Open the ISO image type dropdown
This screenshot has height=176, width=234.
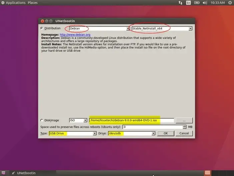pyautogui.click(x=78, y=120)
